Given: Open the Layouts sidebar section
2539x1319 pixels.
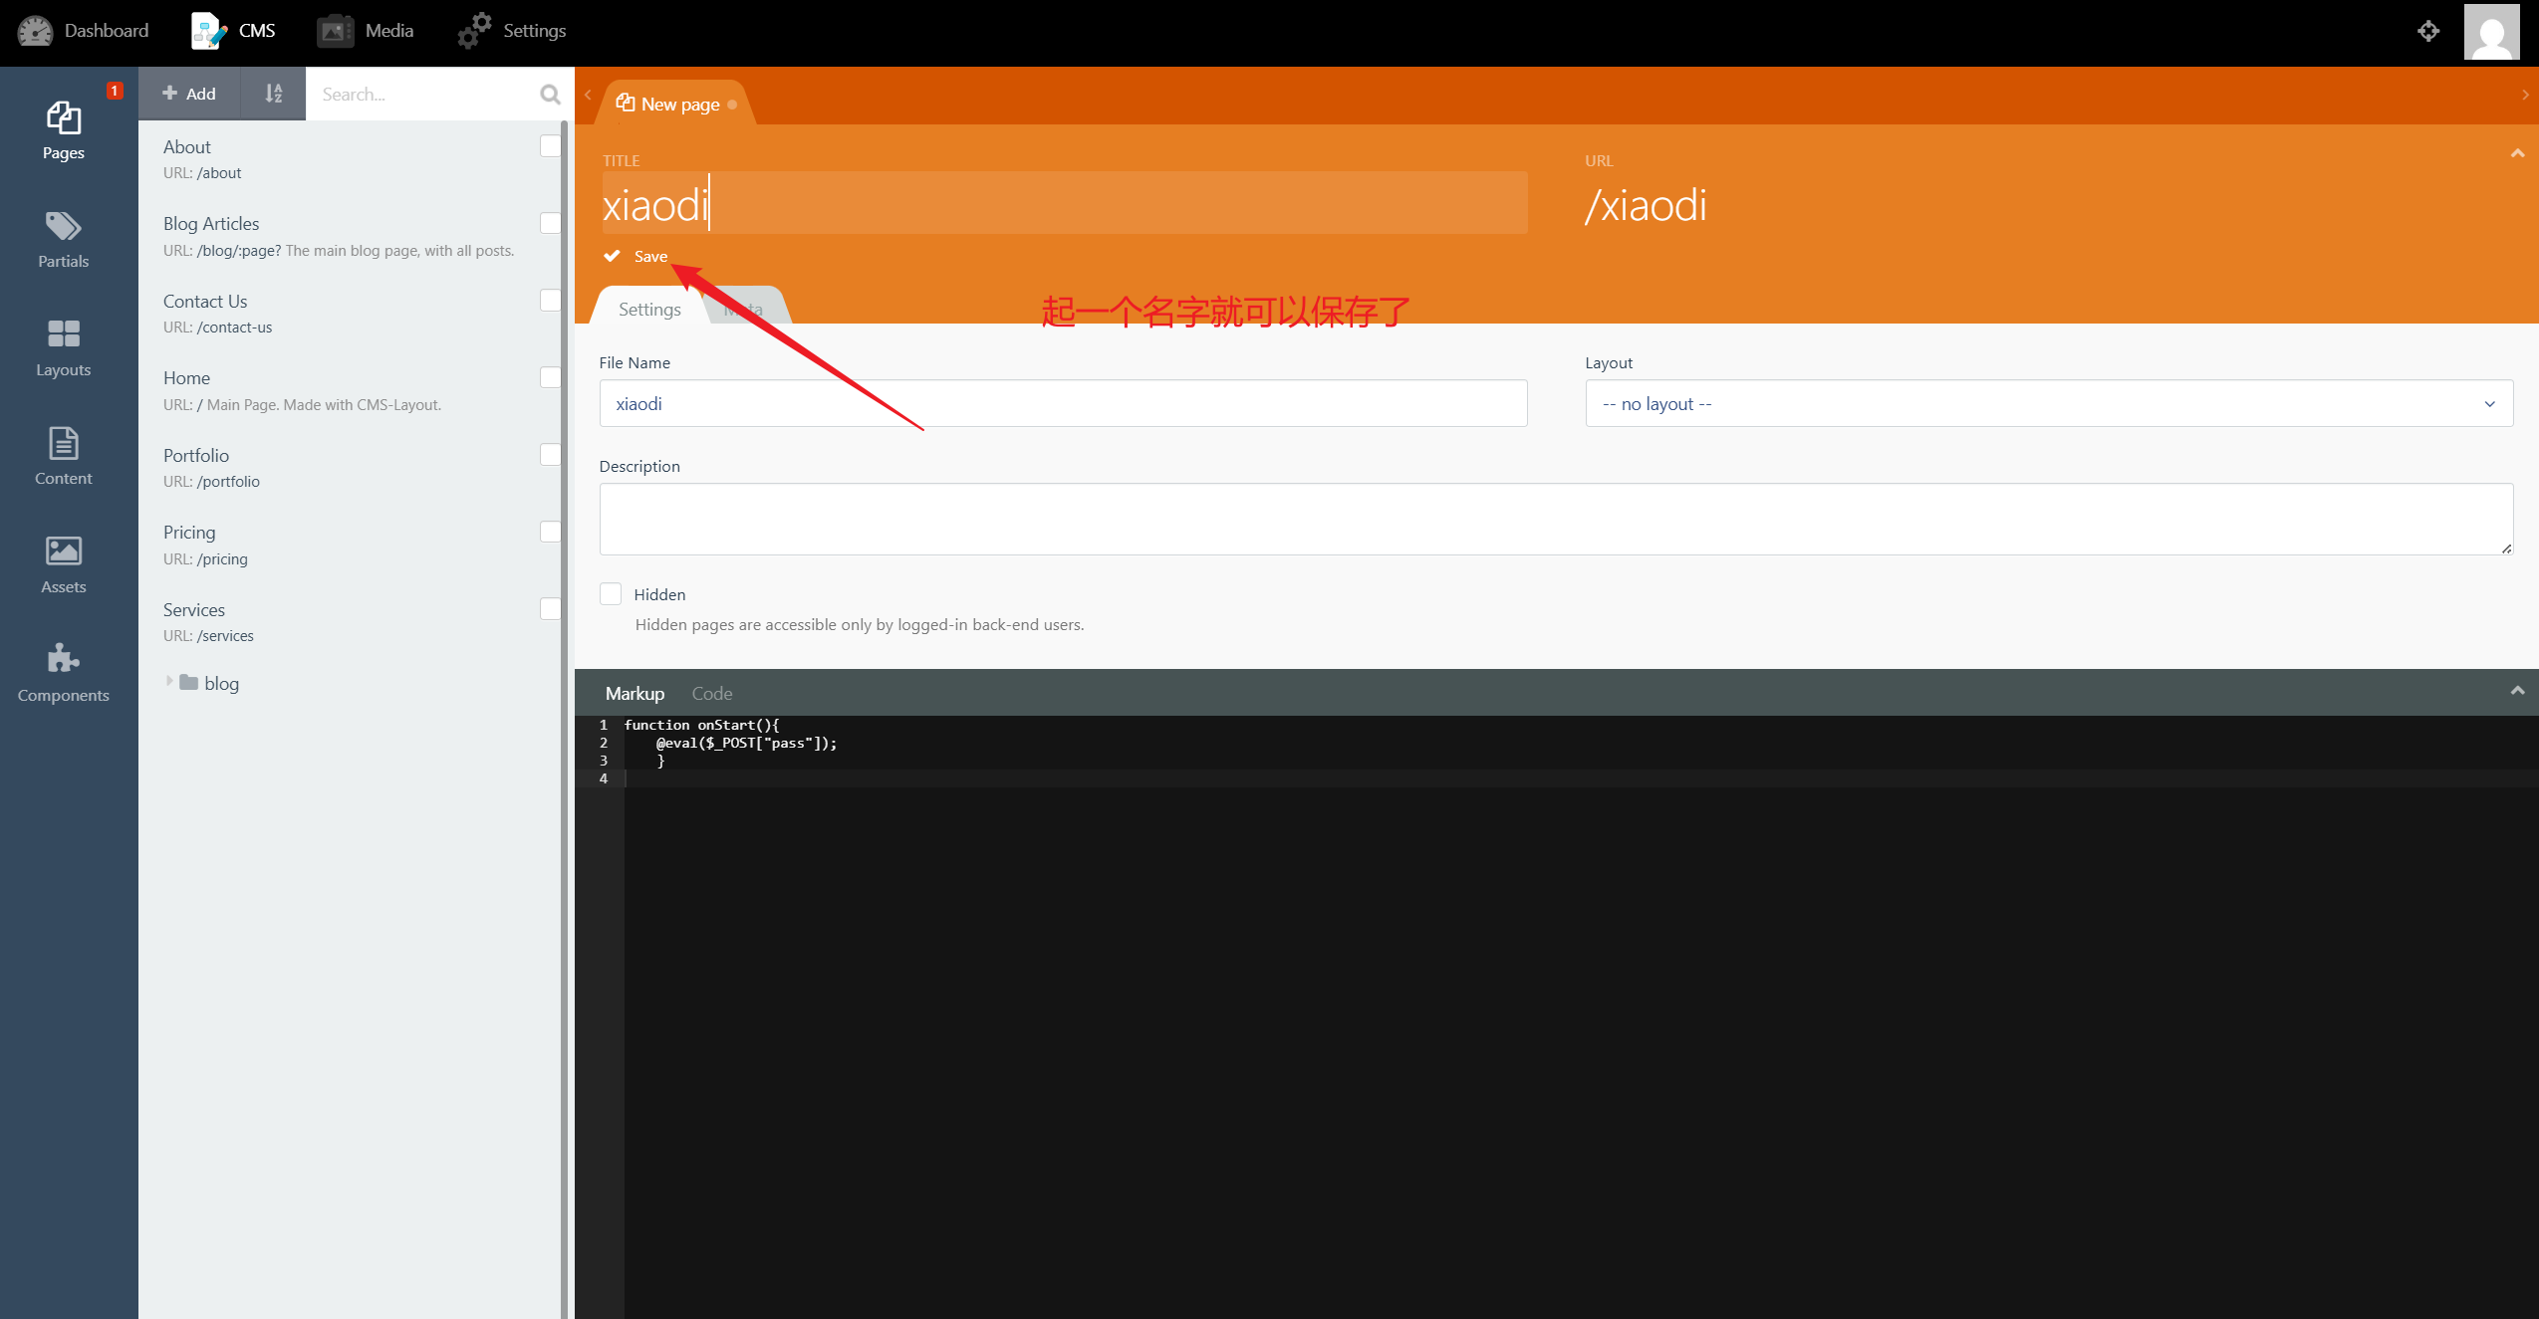Looking at the screenshot, I should tap(63, 347).
